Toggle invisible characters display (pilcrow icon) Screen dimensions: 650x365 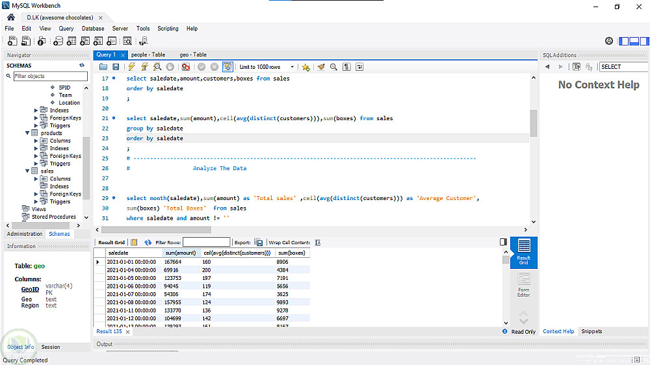(x=346, y=67)
